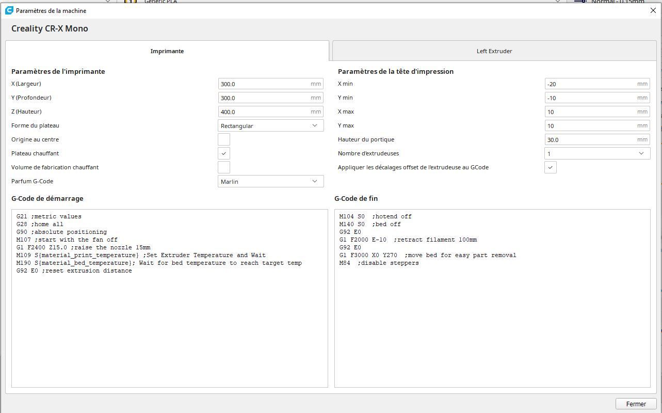Click the "Creality CR-X Mono" printer title
Screen dimensions: 662x413
(50, 28)
